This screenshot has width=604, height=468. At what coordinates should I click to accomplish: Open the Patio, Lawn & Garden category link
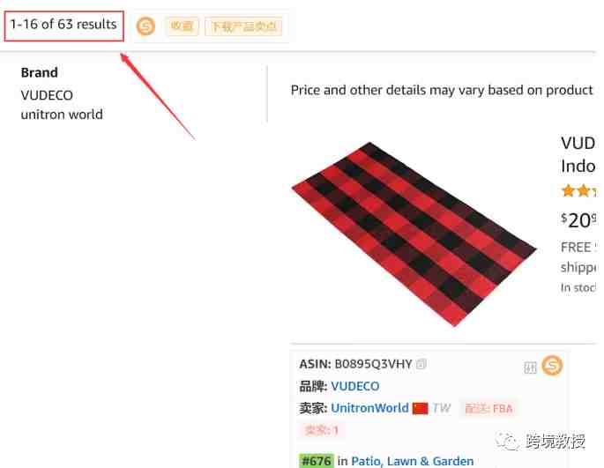point(412,461)
